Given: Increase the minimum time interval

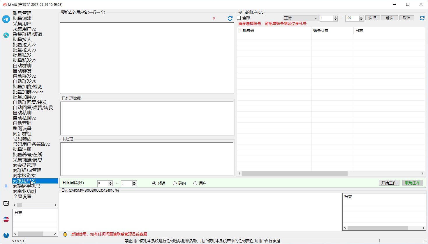Looking at the screenshot, I should (x=110, y=182).
